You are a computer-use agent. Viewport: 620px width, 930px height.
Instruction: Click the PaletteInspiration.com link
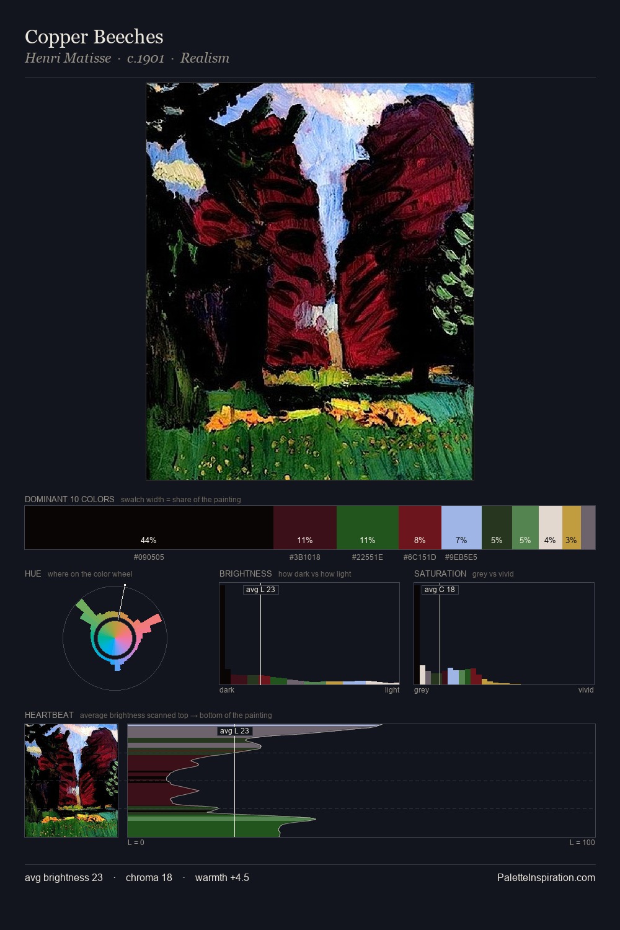tap(546, 877)
